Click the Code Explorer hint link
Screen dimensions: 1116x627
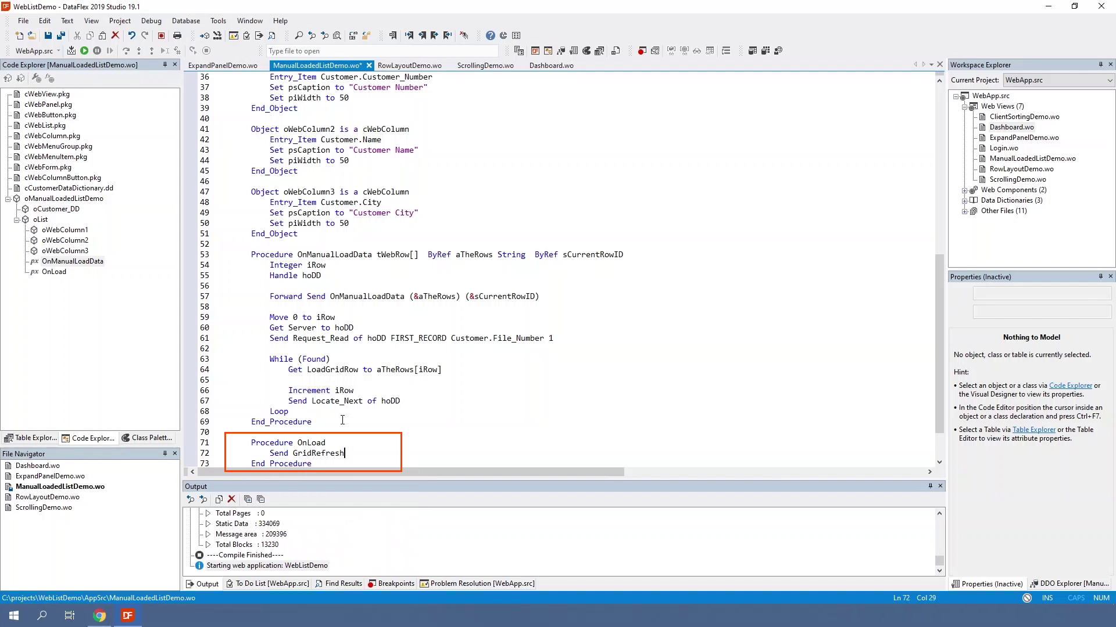pos(1070,385)
